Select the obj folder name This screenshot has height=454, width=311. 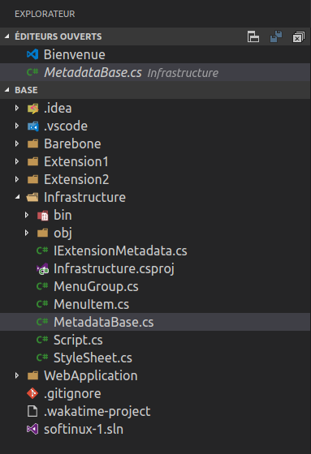(x=63, y=233)
